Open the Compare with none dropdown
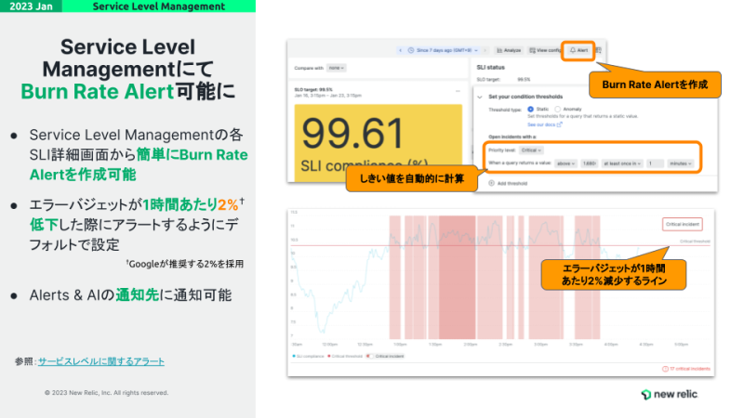744x418 pixels. click(336, 68)
